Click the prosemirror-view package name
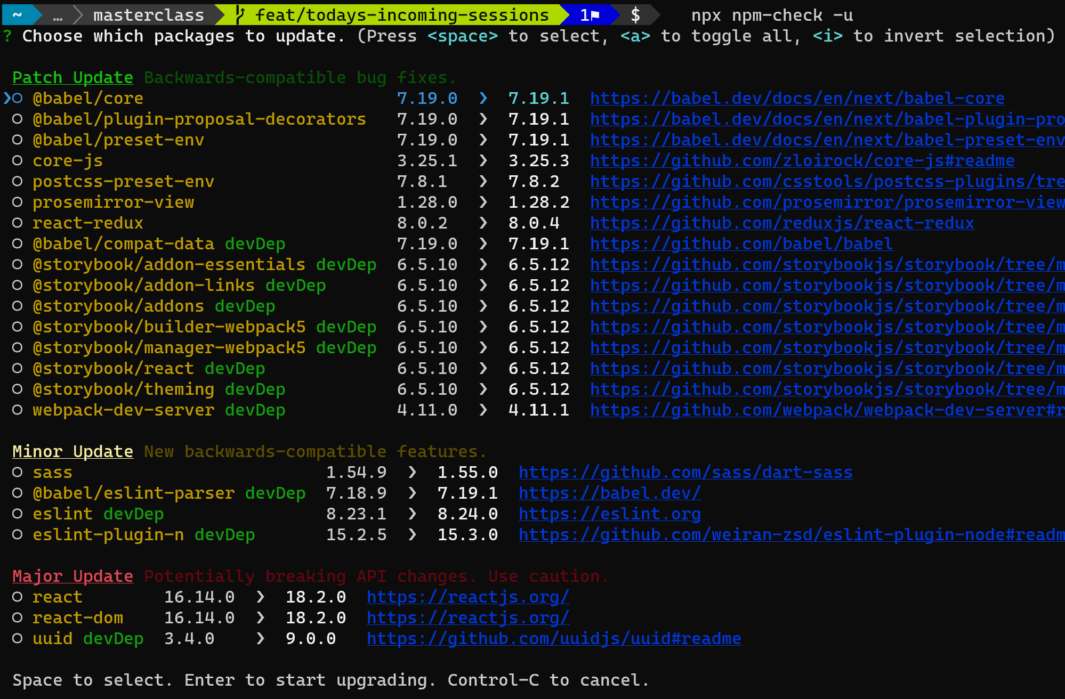Screen dimensions: 1065x699 coord(113,202)
